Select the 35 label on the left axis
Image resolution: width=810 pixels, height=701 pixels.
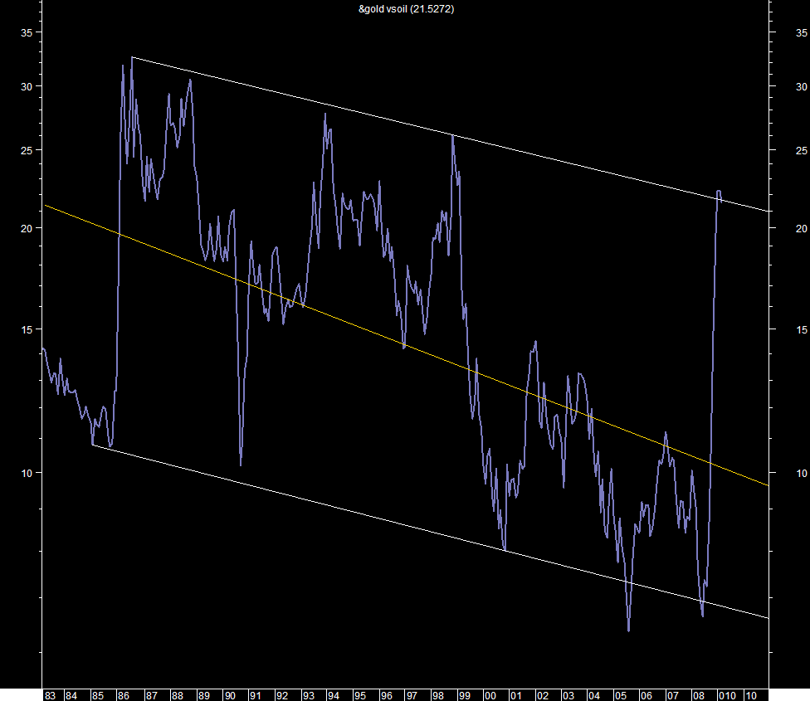tap(27, 32)
